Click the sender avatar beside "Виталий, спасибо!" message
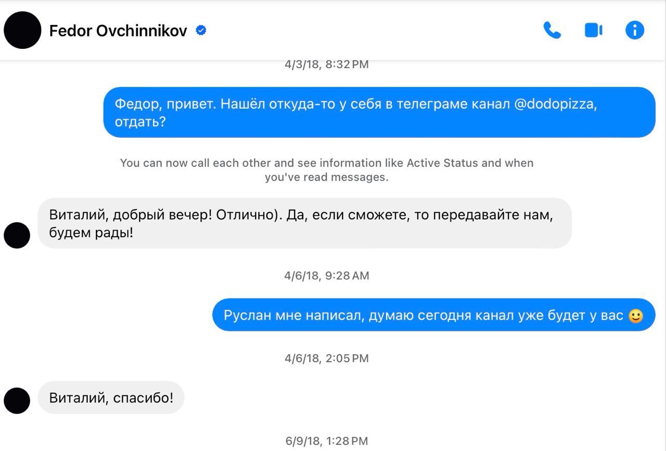666x451 pixels. [17, 401]
